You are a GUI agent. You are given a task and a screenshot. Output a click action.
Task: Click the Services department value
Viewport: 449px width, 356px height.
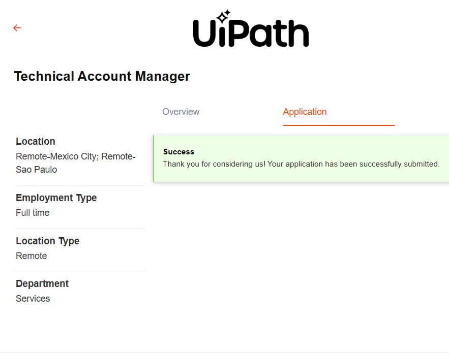(33, 299)
